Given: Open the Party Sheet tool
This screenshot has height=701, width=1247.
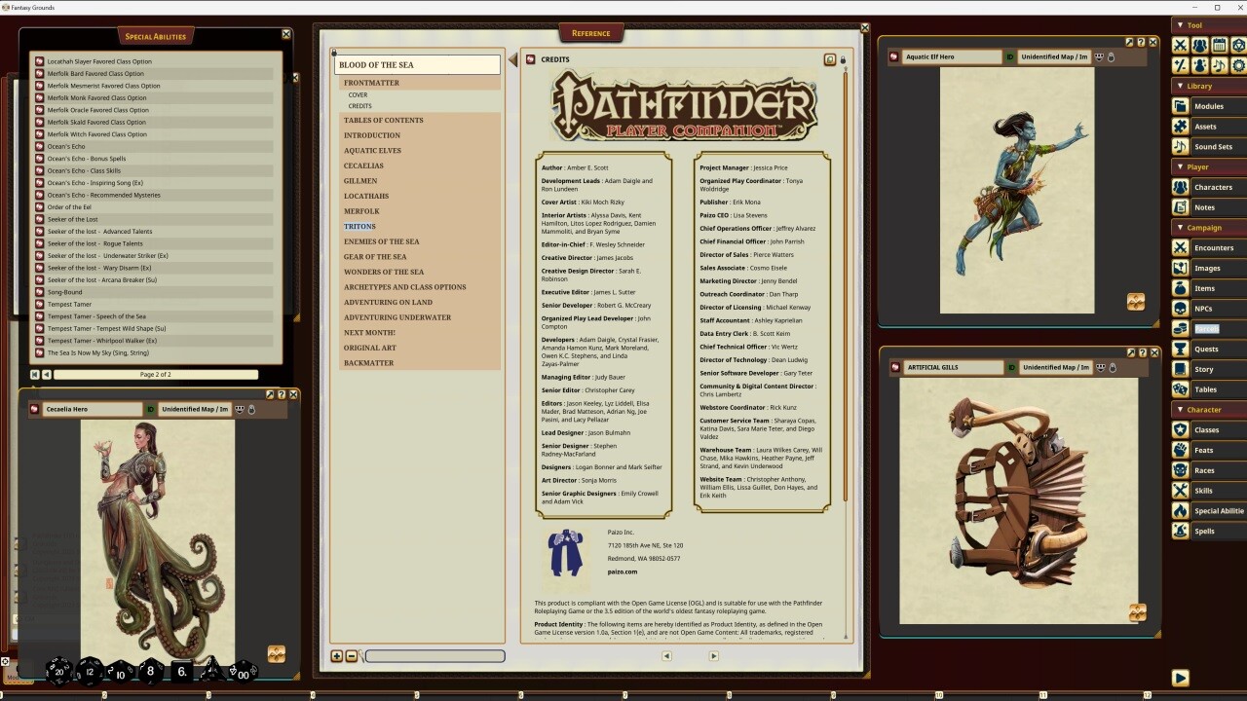Looking at the screenshot, I should (1199, 45).
